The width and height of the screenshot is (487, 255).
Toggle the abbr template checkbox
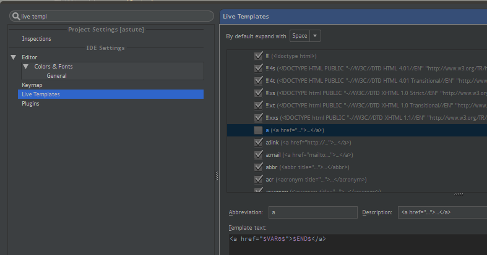click(258, 167)
